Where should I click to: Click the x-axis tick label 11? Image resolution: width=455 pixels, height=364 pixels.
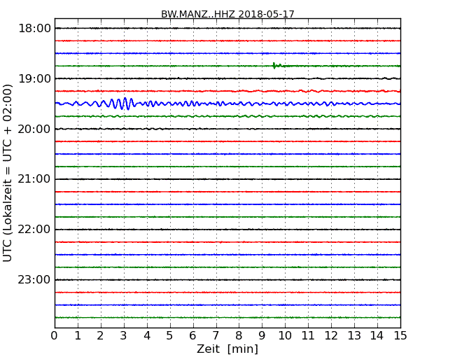[x=308, y=336]
